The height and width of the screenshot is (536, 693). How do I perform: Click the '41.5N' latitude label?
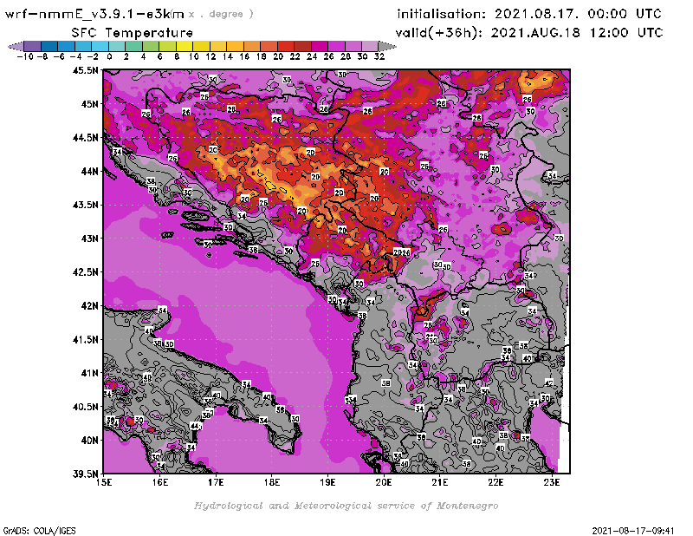click(x=85, y=339)
